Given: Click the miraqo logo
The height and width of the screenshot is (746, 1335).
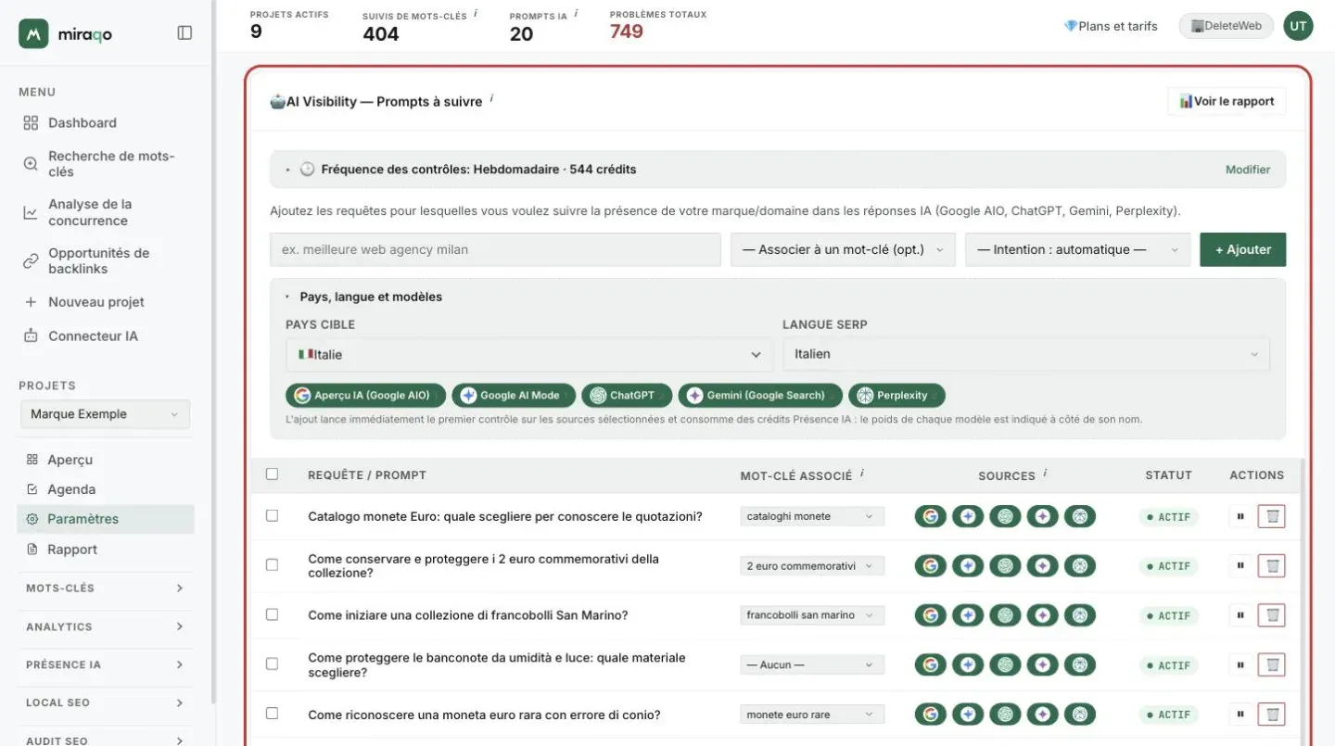Looking at the screenshot, I should click(66, 34).
